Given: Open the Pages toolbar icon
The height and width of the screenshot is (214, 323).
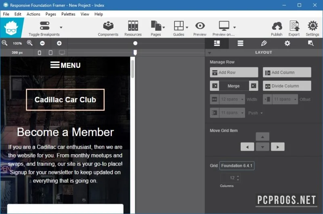Looking at the screenshot, I should click(x=156, y=25).
